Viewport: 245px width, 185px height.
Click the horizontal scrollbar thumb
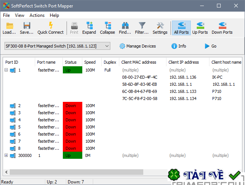click(x=76, y=172)
